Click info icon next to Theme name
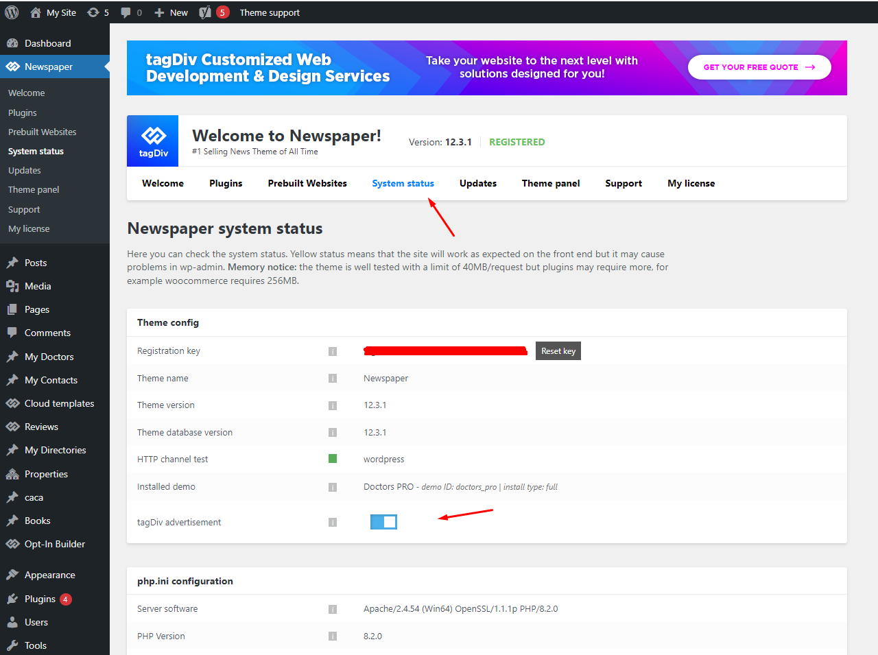This screenshot has width=878, height=655. pos(333,378)
